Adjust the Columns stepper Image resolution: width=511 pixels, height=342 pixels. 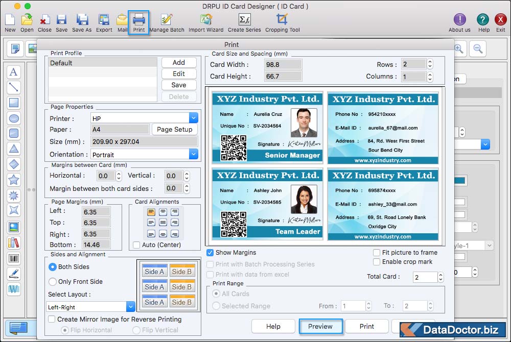click(430, 77)
